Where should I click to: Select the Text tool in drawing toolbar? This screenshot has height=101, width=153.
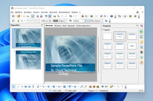33,87
